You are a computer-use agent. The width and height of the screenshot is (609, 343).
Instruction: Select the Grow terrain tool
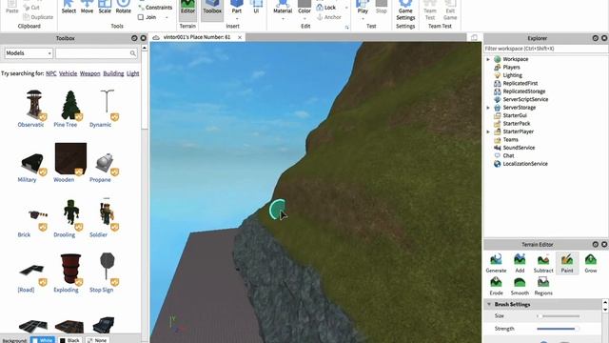[x=591, y=263]
